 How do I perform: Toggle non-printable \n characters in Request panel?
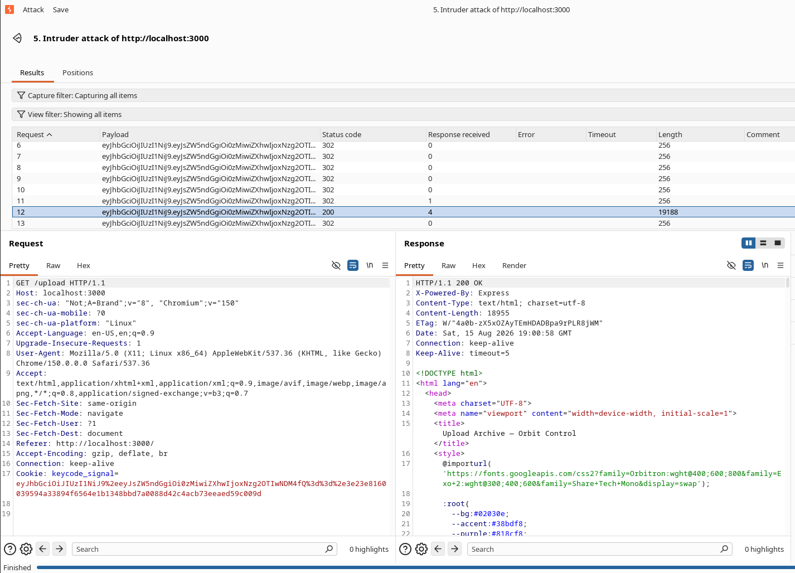click(x=370, y=265)
